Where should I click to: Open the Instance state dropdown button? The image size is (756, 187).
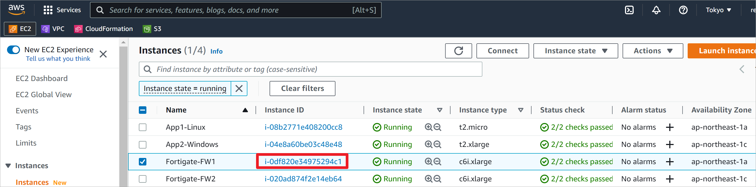coord(575,51)
